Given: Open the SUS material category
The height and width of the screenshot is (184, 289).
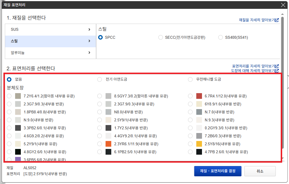Looking at the screenshot, I should pyautogui.click(x=15, y=29).
